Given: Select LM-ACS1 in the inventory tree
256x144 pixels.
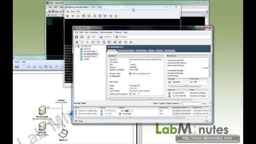Looking at the screenshot, I should [87, 49].
